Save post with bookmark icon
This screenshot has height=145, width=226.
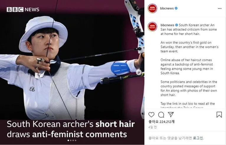pyautogui.click(x=219, y=115)
